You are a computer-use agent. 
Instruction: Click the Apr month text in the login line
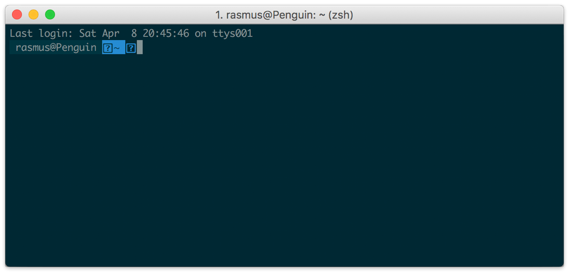(x=111, y=34)
